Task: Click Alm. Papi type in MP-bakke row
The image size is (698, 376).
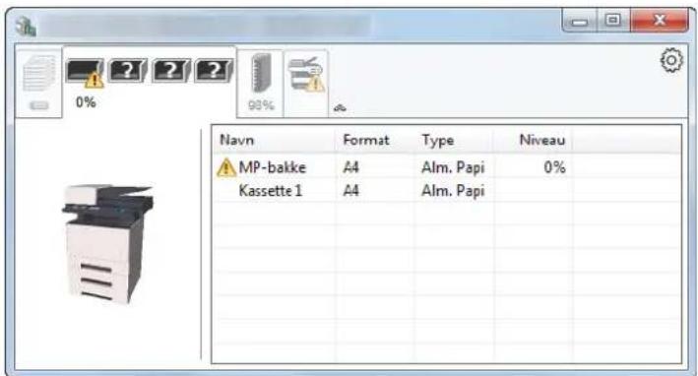Action: point(453,167)
